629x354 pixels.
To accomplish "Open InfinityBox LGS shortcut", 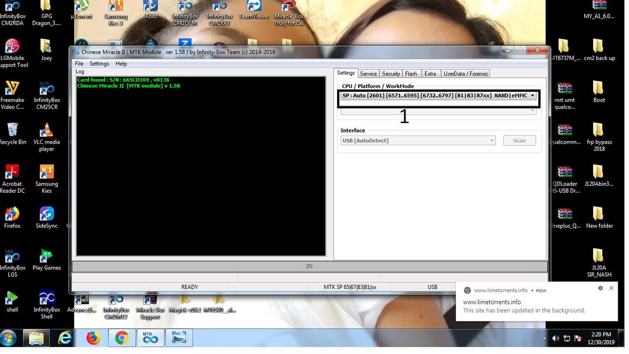I will tap(12, 263).
